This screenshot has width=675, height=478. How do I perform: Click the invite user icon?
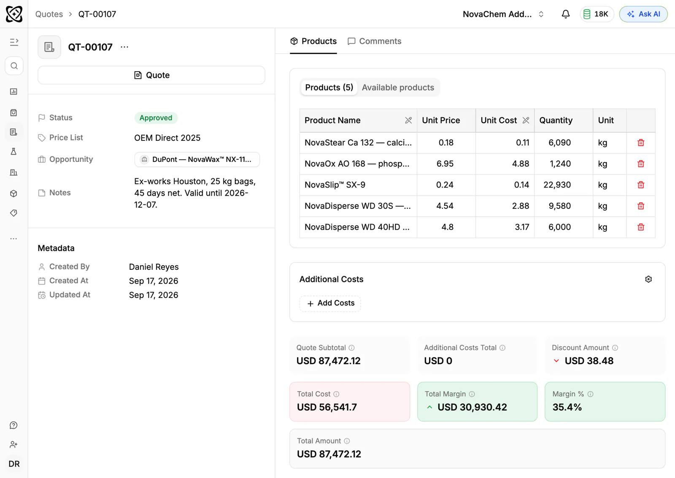coord(14,445)
